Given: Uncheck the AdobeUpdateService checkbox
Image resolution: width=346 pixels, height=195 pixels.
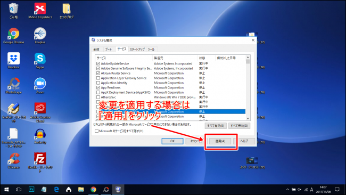Looking at the screenshot, I should [98, 63].
